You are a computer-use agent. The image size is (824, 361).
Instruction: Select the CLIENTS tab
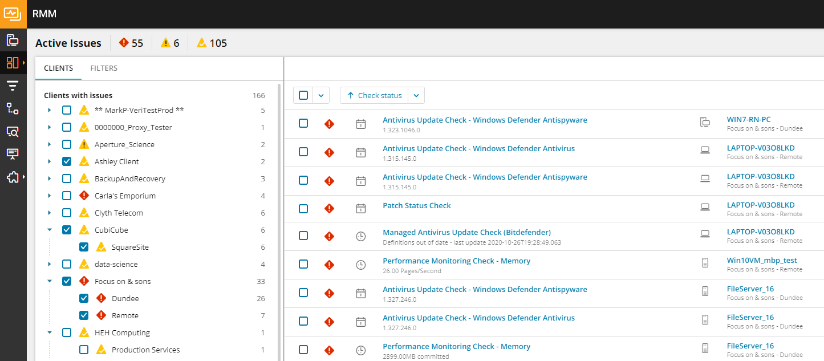click(x=58, y=67)
